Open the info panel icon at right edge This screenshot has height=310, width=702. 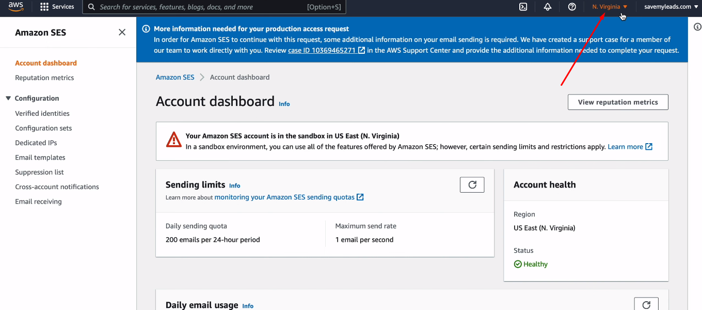(x=698, y=27)
